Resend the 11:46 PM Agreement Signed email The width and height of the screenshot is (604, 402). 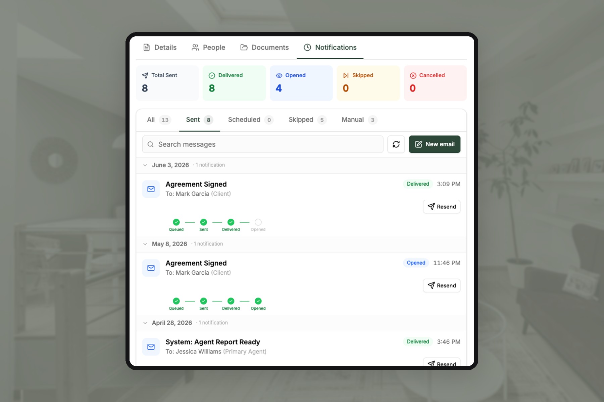tap(442, 285)
